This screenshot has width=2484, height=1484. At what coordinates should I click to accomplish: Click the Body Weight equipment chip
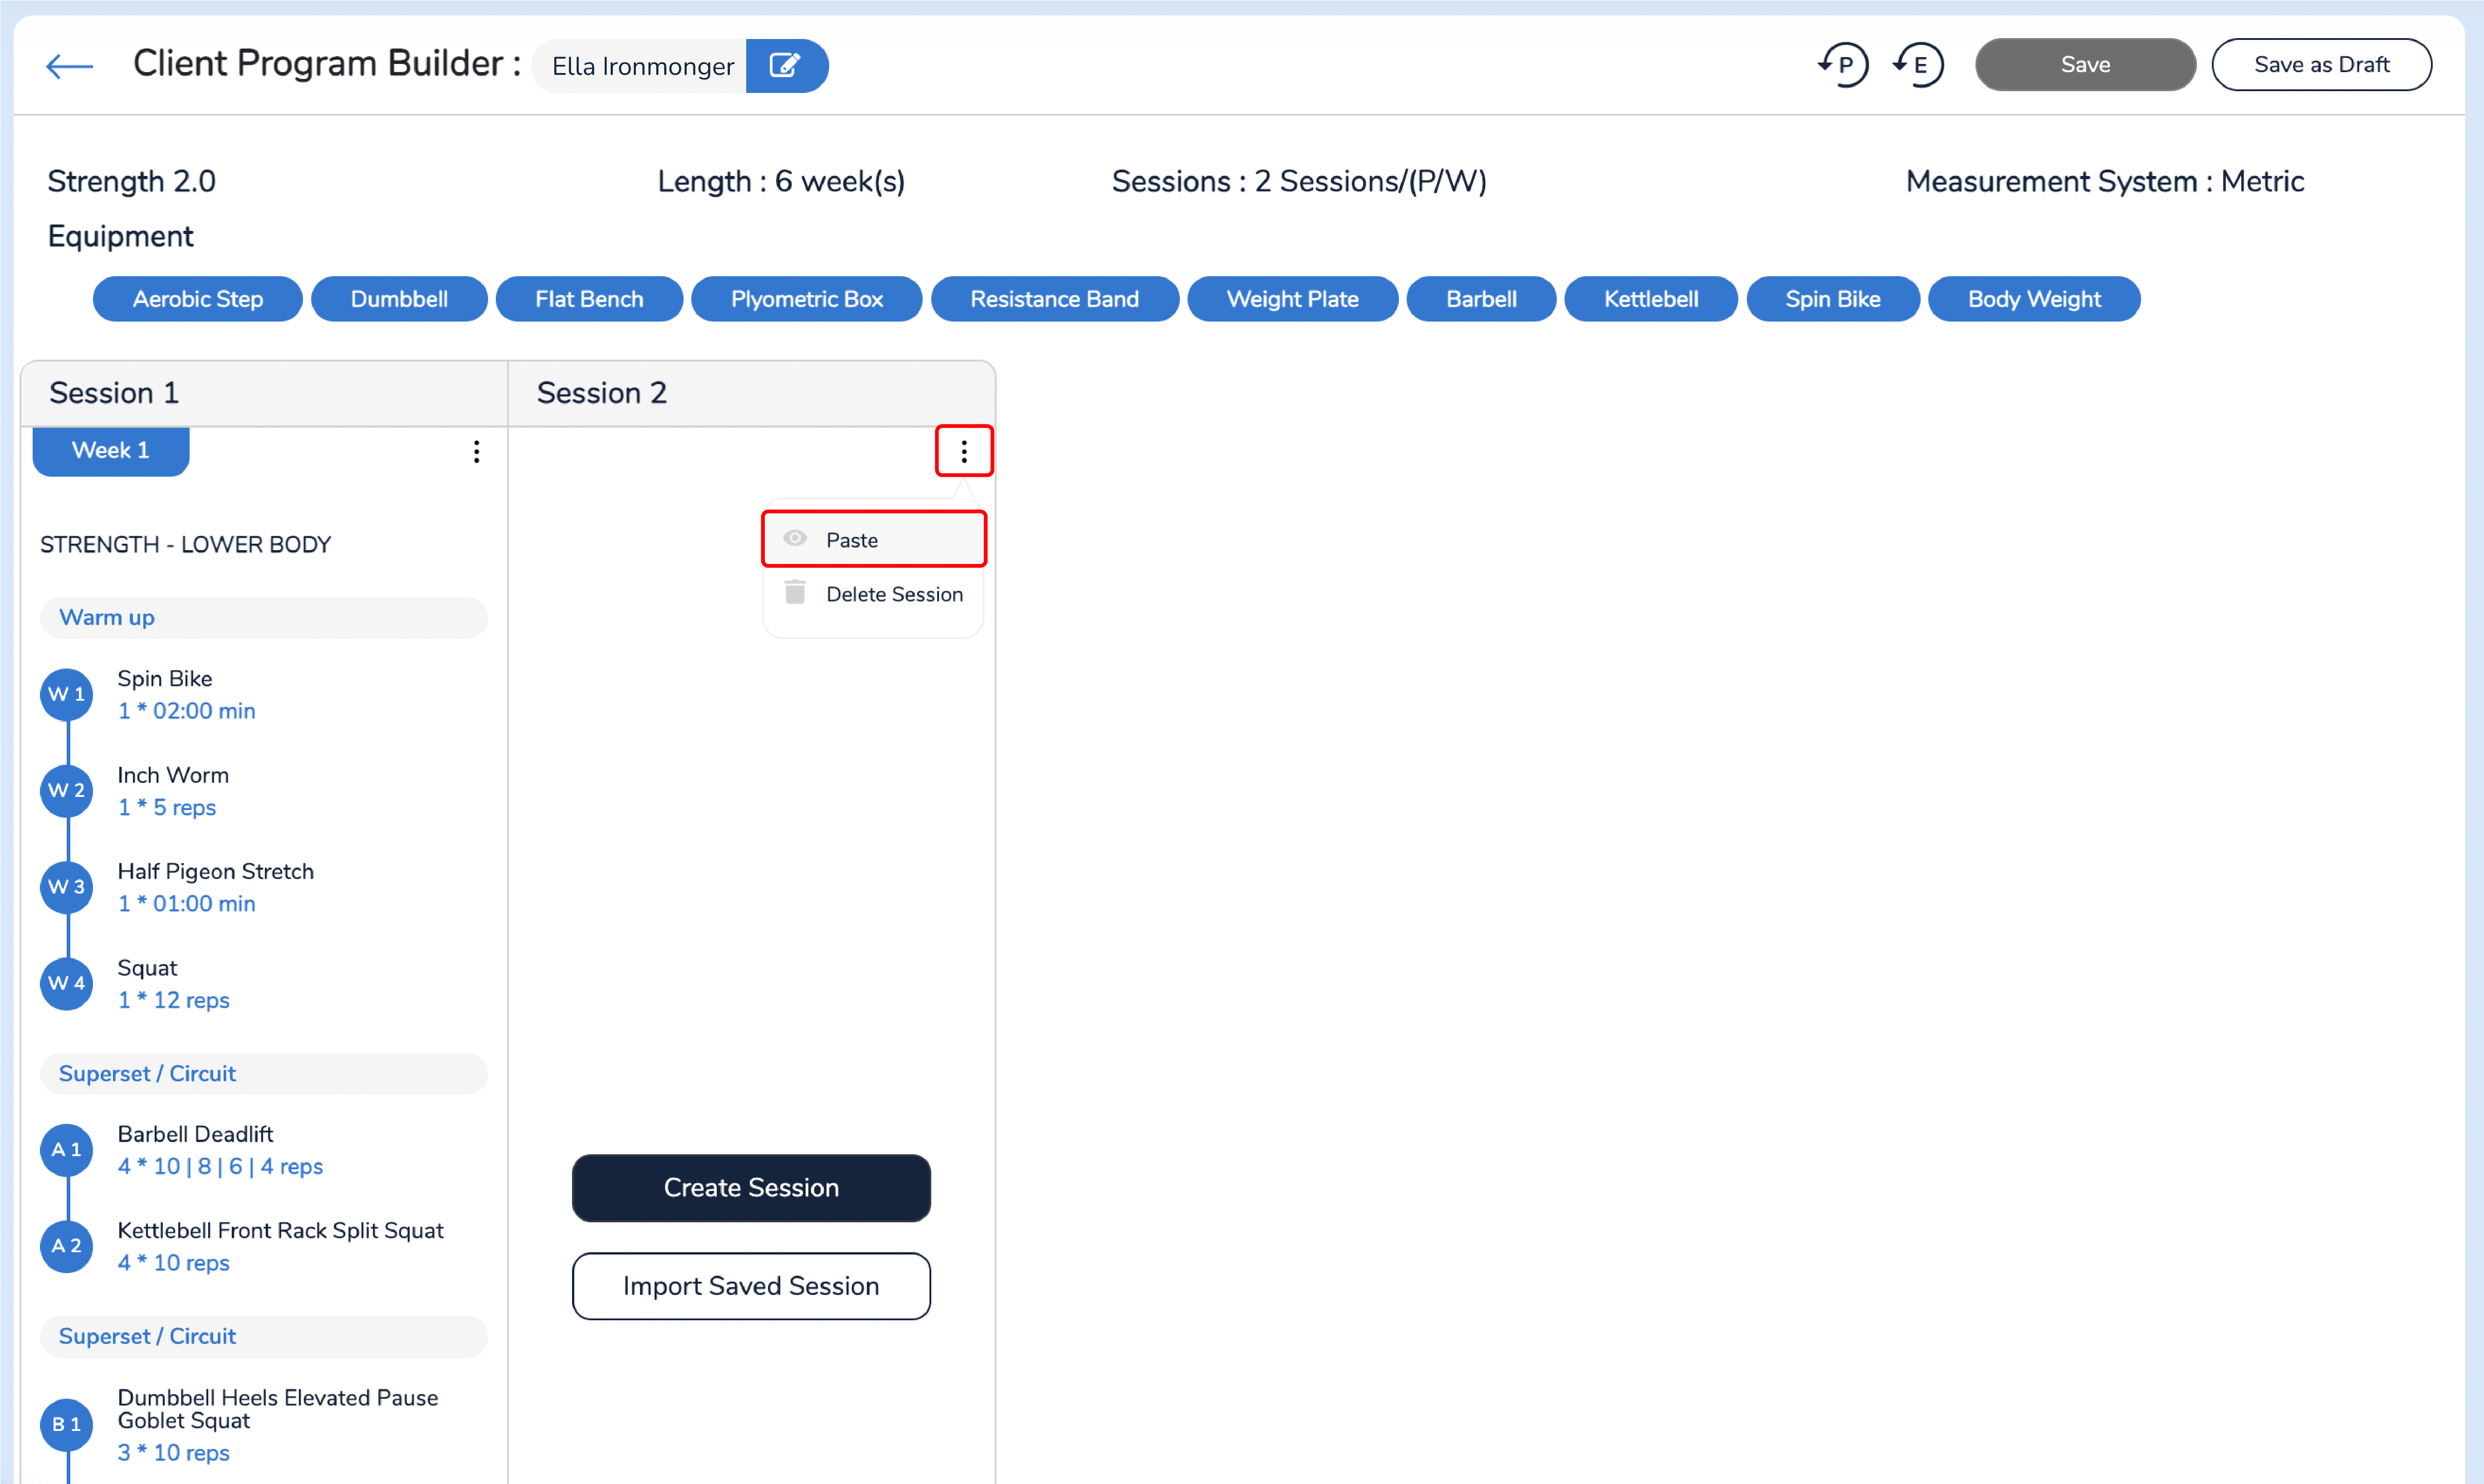(2034, 299)
